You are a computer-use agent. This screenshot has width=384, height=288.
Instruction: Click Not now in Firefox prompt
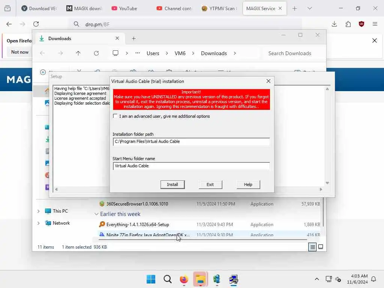(x=20, y=52)
